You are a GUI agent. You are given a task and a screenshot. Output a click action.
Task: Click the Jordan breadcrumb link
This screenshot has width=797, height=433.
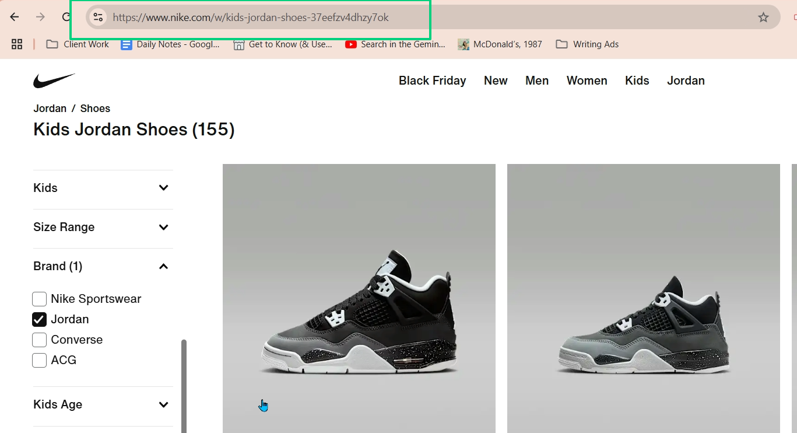50,109
